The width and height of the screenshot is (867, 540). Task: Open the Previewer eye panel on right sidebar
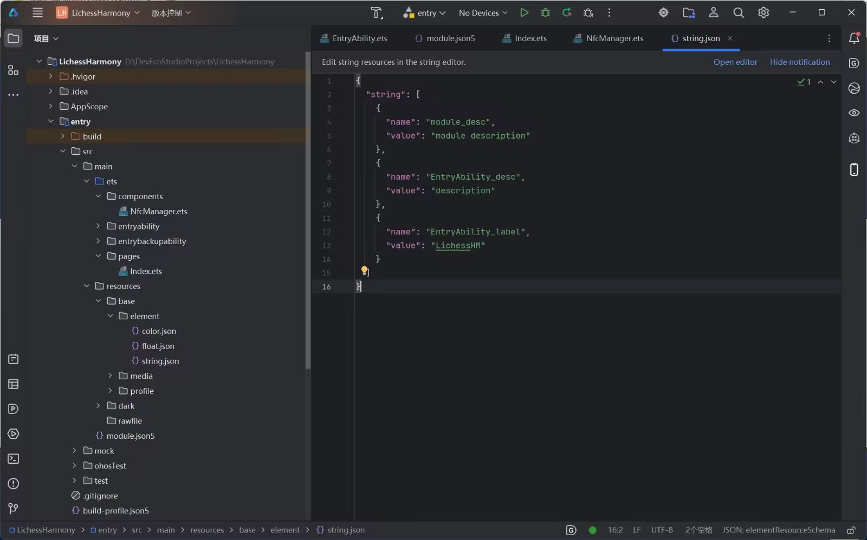pos(854,113)
